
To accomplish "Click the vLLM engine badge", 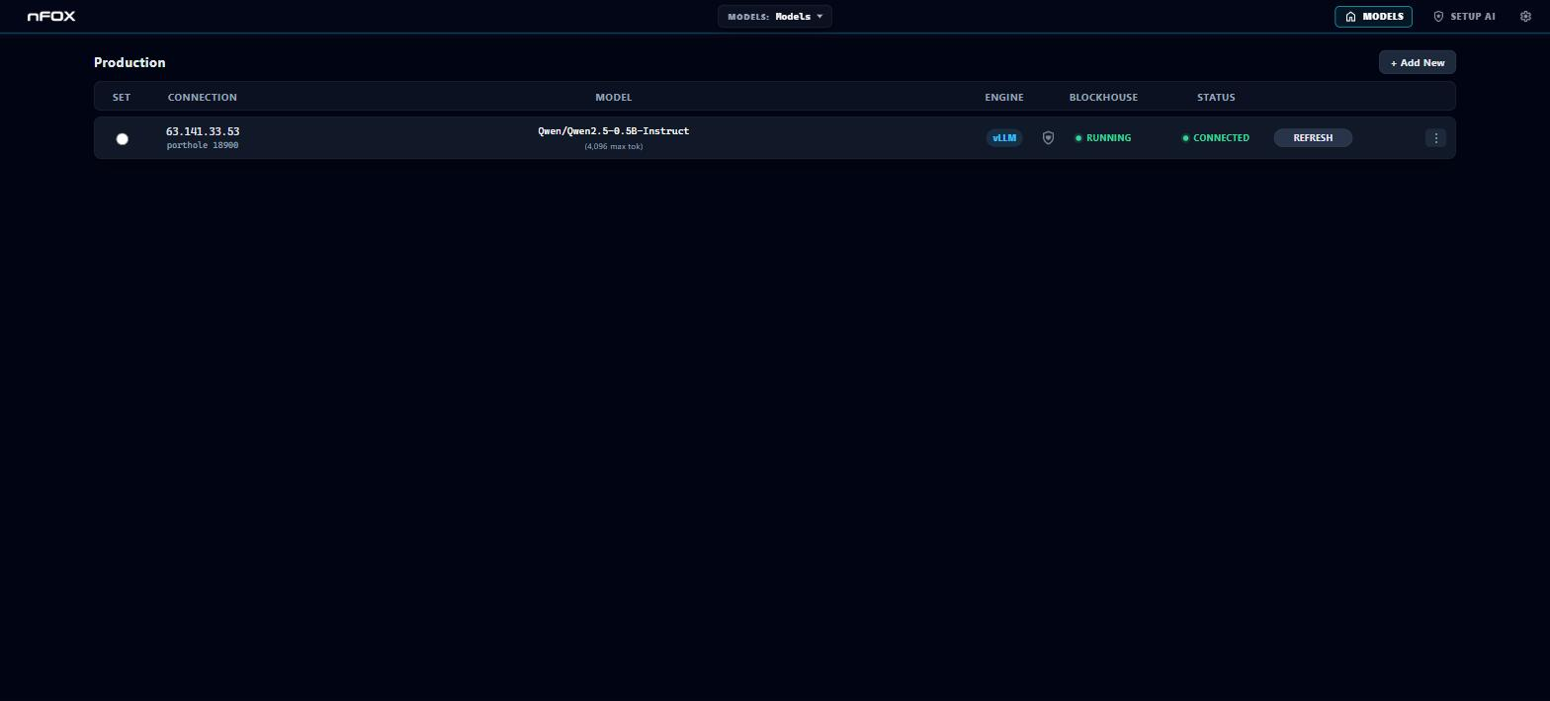I will point(1004,138).
